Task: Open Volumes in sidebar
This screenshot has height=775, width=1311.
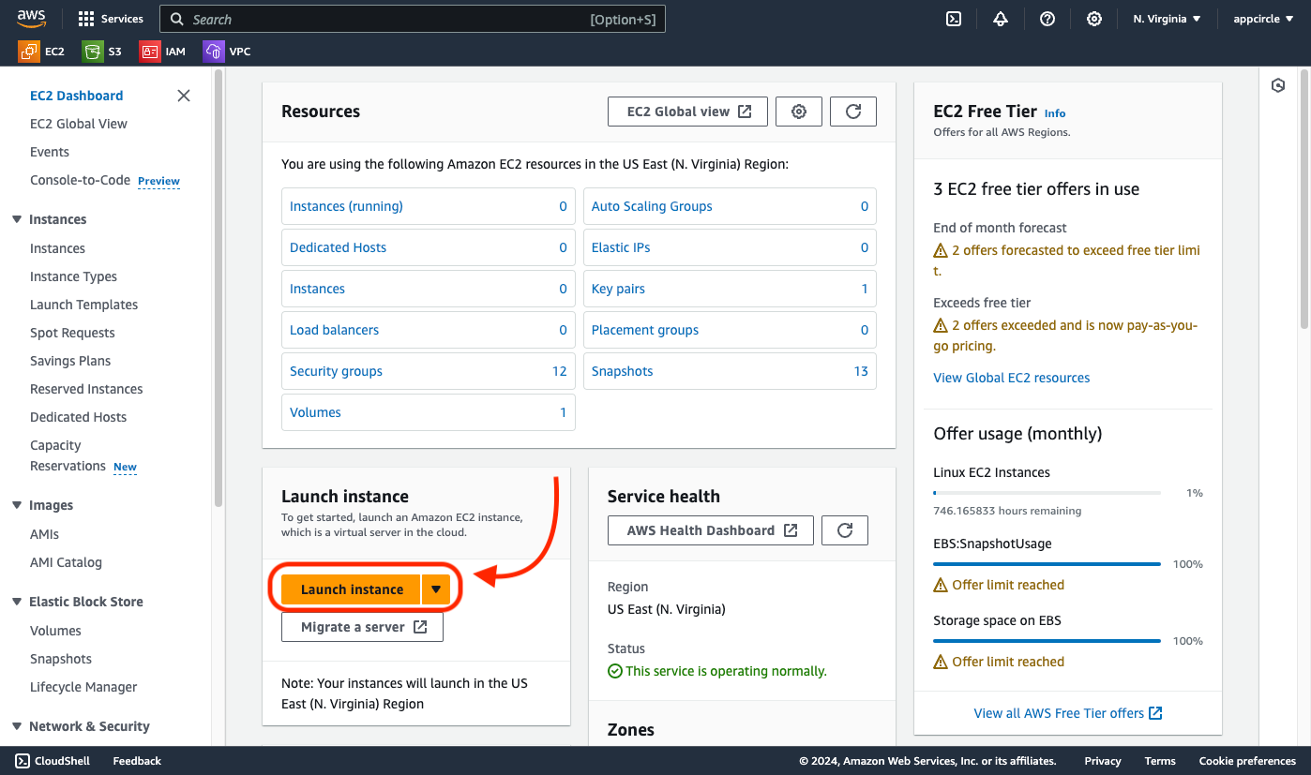Action: [x=55, y=631]
